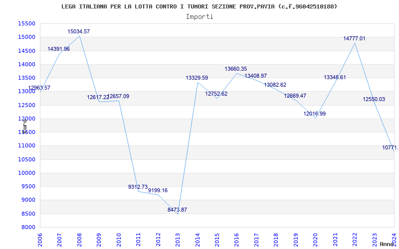Select the 2022 year axis label
The image size is (399, 249).
coord(355,240)
